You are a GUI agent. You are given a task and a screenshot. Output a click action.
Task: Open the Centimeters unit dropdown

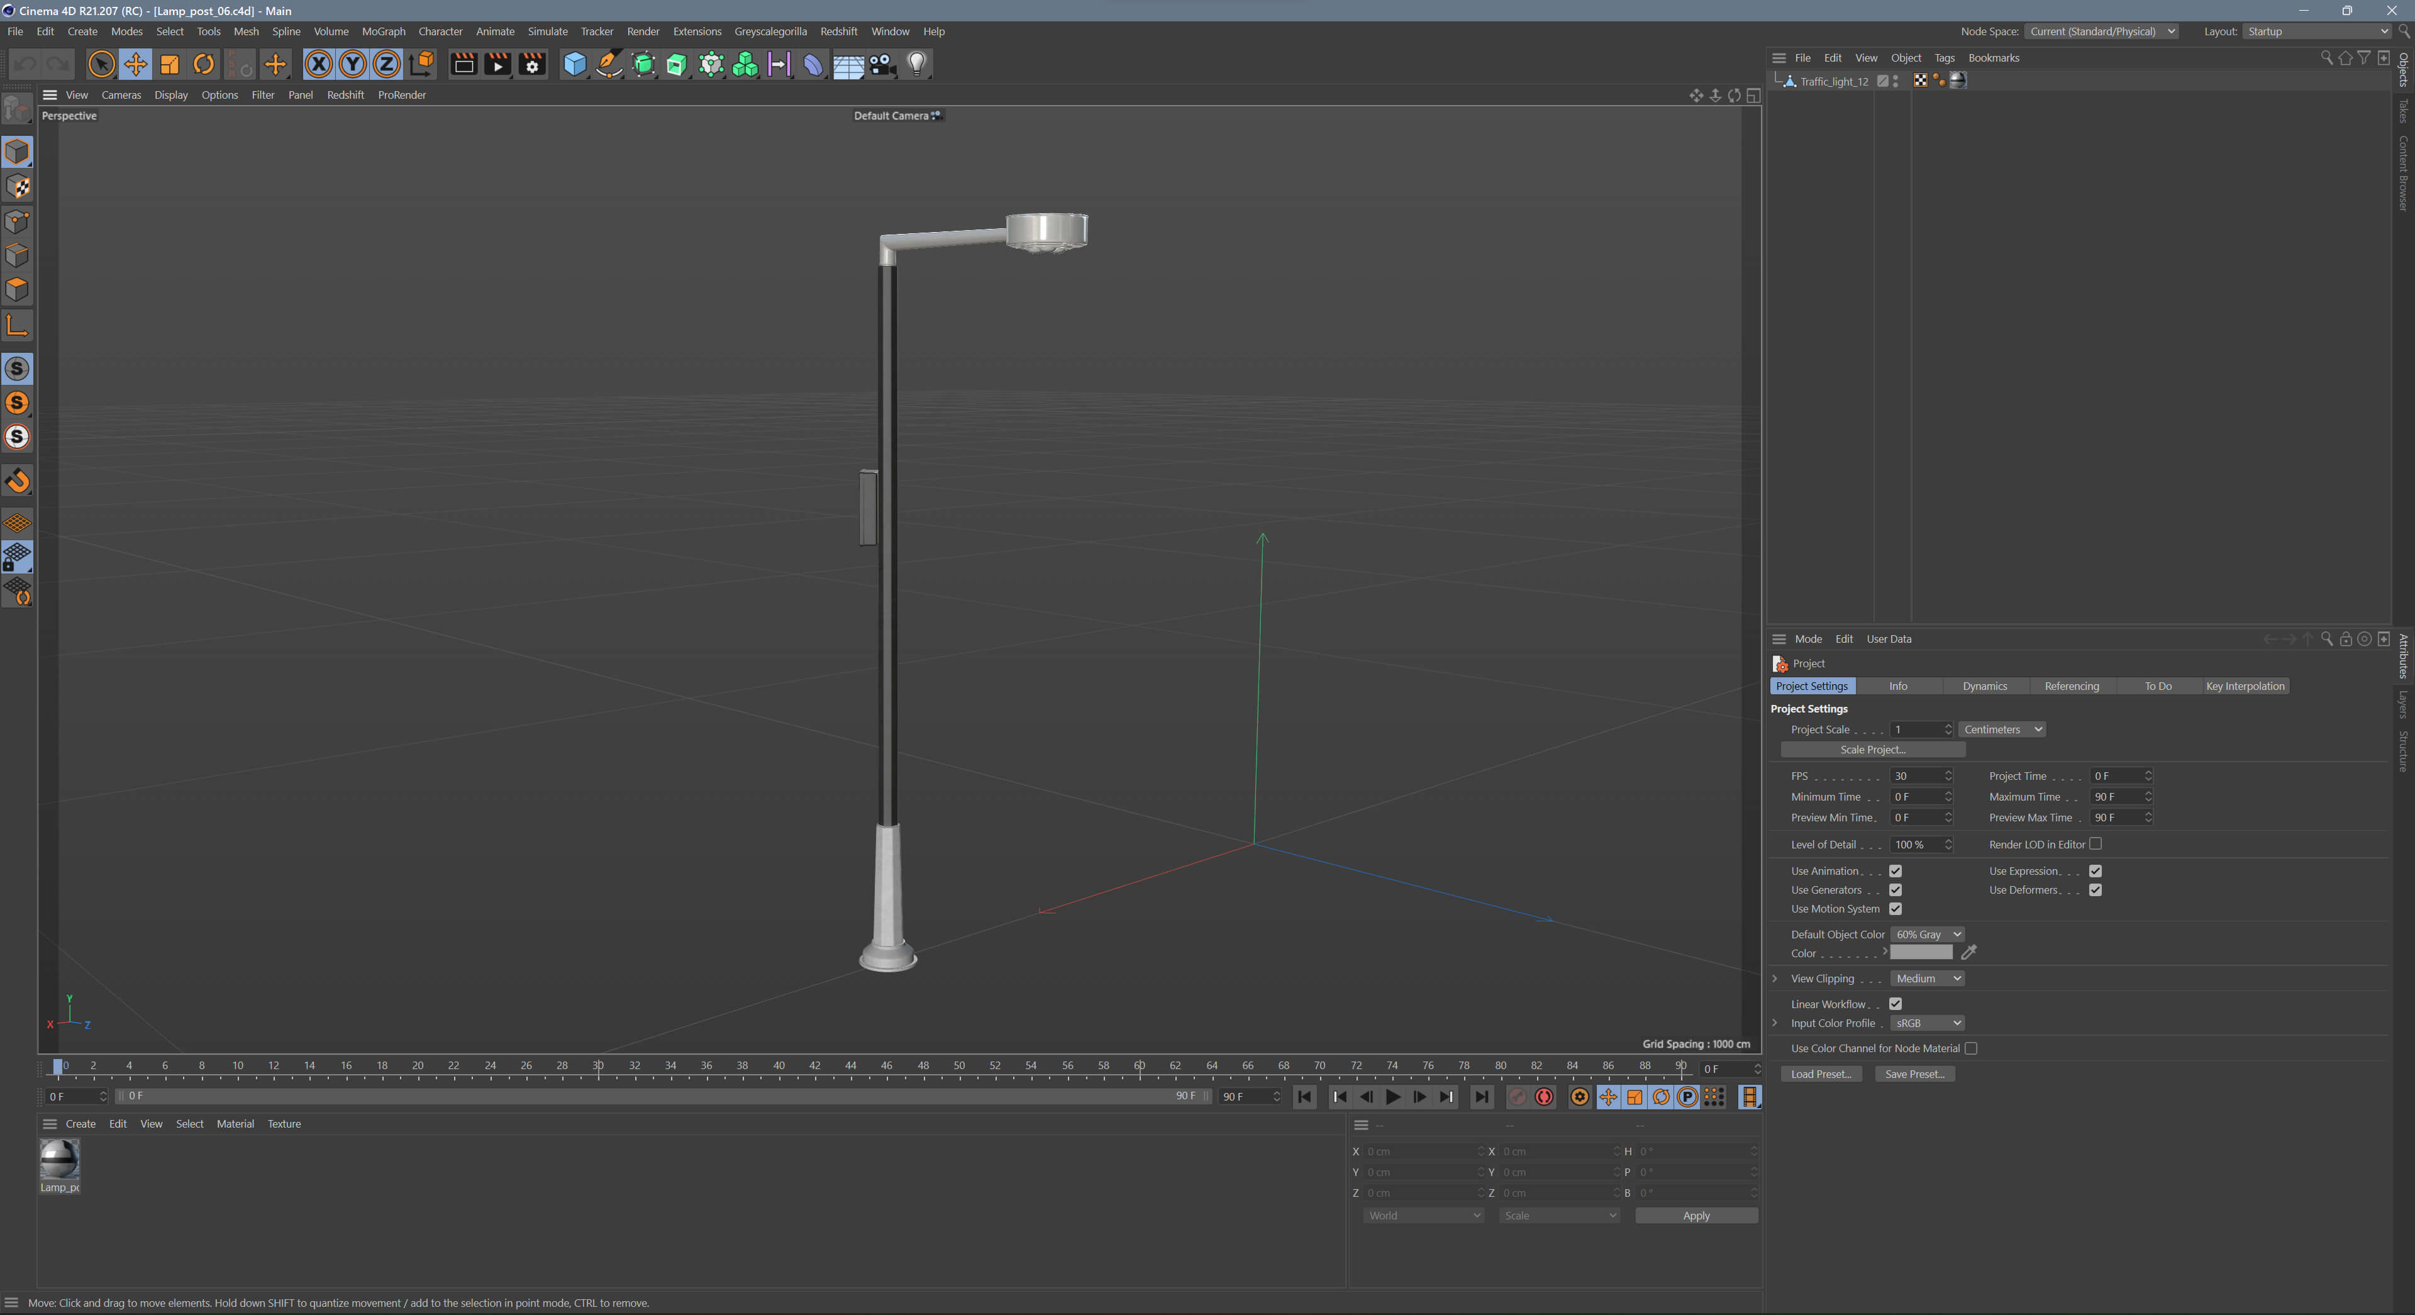(x=2001, y=730)
